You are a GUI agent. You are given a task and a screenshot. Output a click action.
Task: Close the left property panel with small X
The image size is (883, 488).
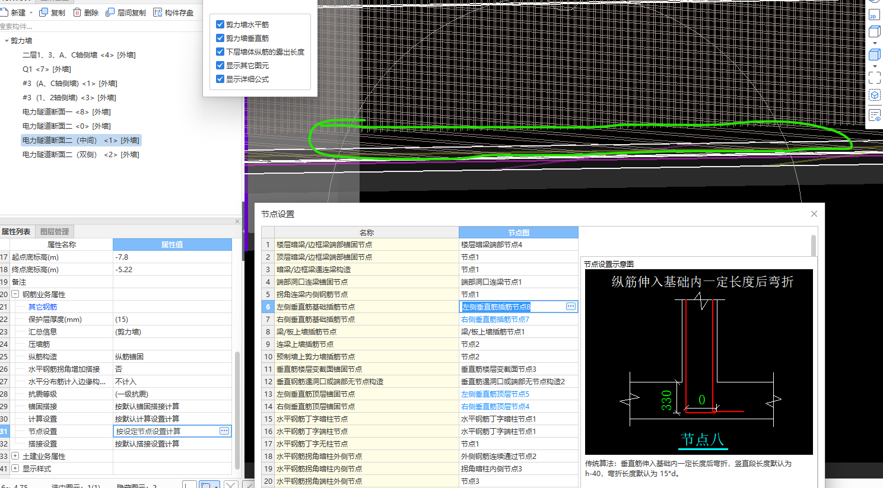pos(237,222)
